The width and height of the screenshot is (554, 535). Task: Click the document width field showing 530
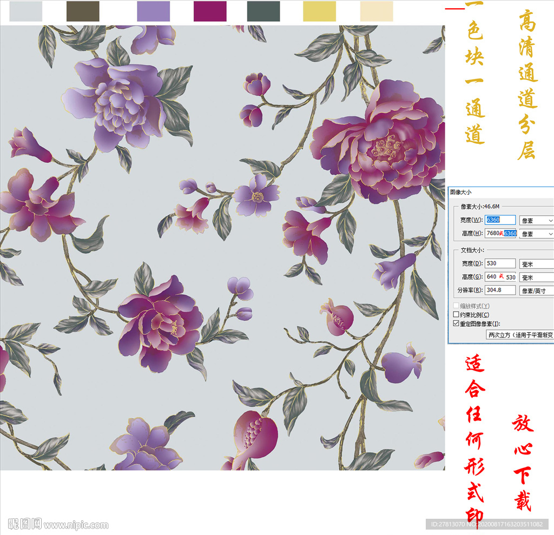pos(500,263)
